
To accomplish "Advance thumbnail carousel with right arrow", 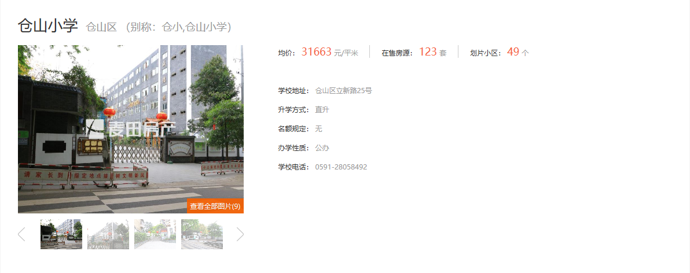I will pyautogui.click(x=240, y=234).
